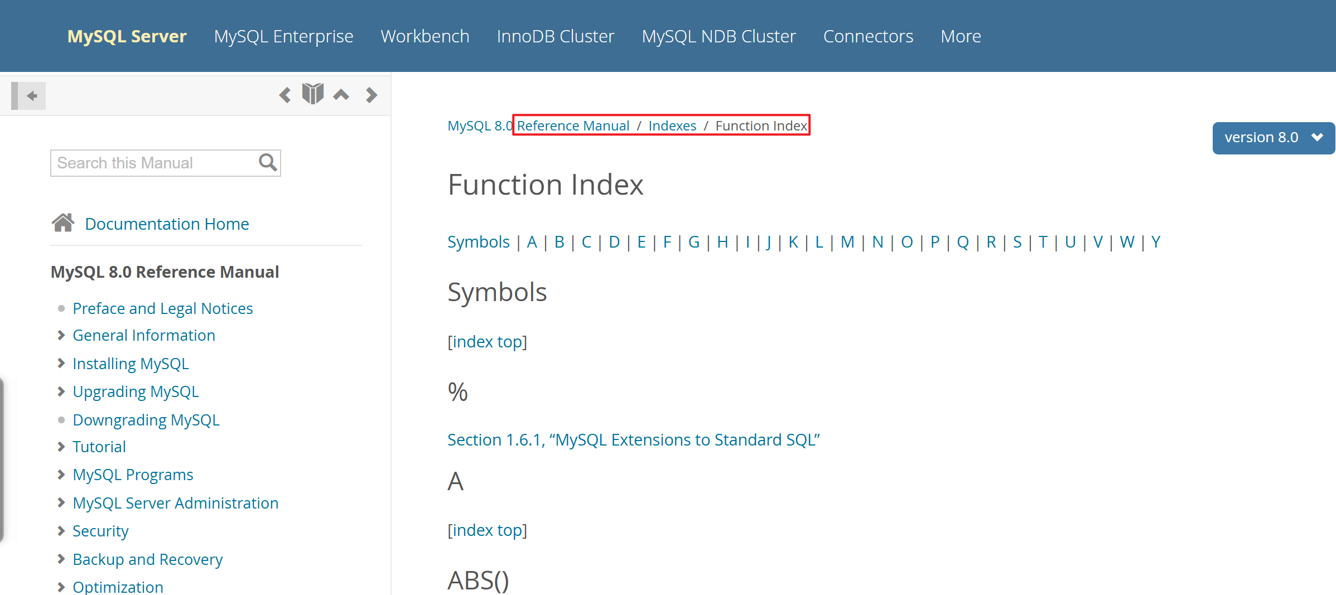
Task: Open the Documentation Home link
Action: point(167,224)
